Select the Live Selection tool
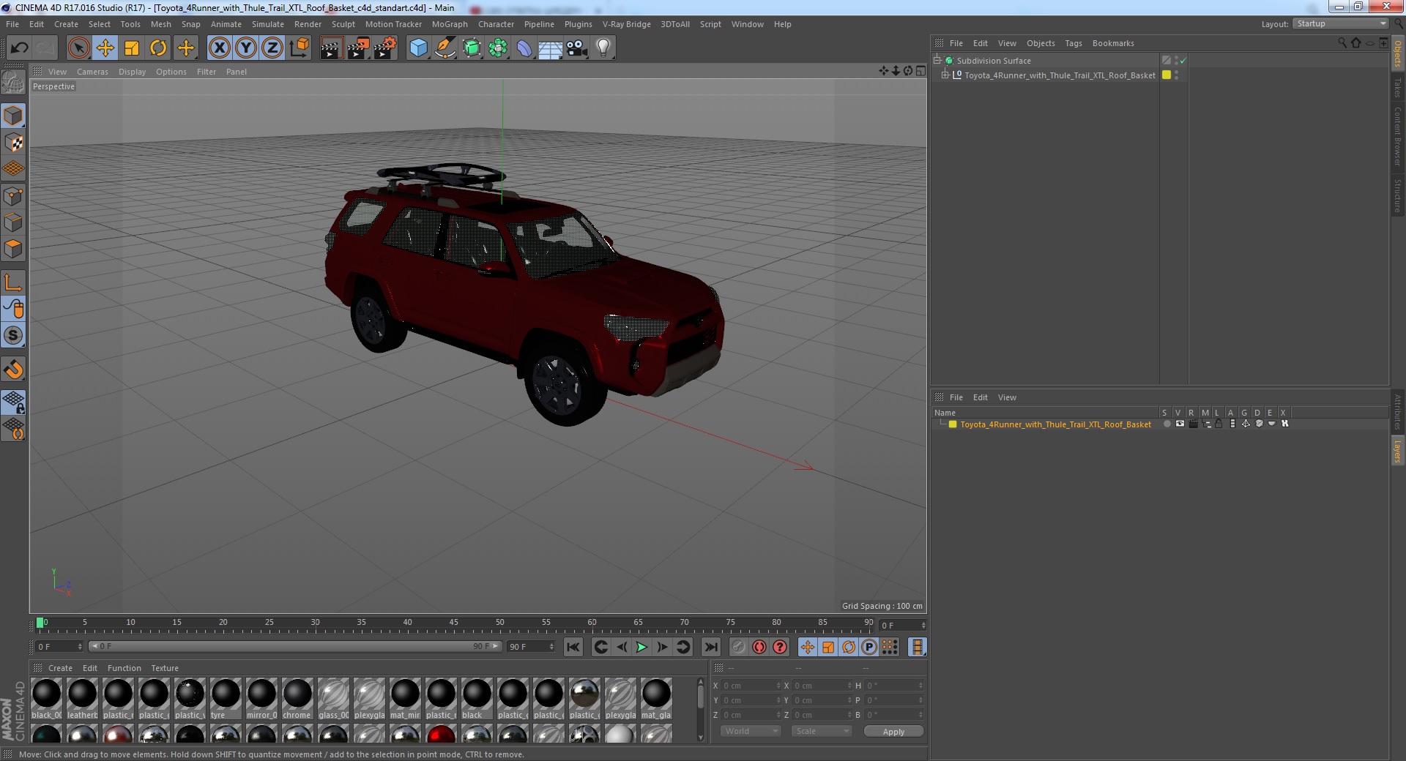 pos(78,48)
